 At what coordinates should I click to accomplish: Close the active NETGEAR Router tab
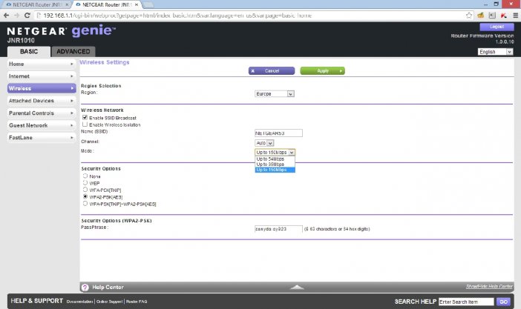coord(137,4)
